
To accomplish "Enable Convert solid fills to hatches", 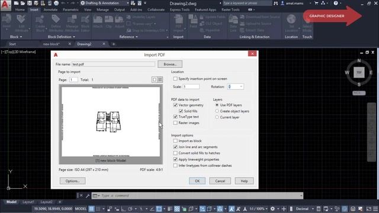I will [175, 153].
